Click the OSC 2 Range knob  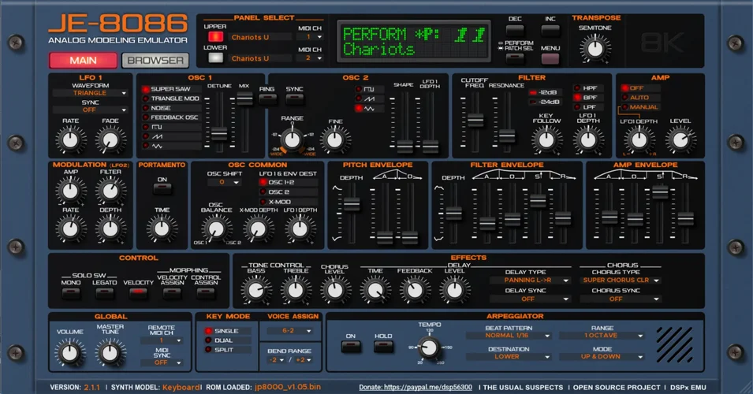(x=292, y=139)
